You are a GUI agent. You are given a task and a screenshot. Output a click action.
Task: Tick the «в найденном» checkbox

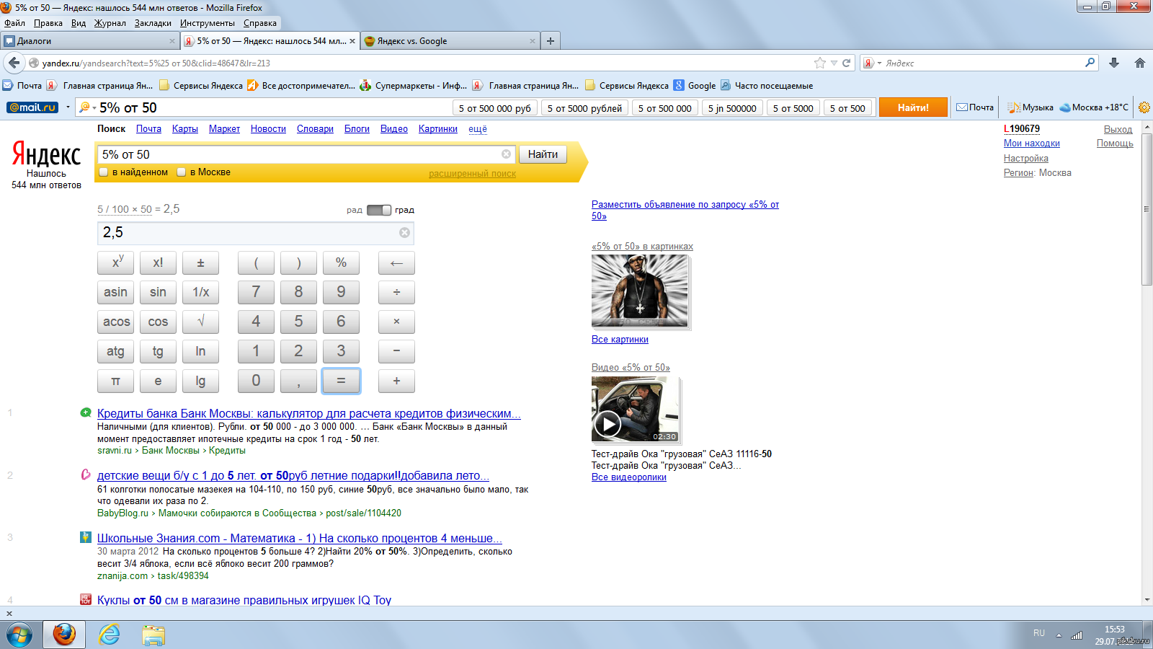pyautogui.click(x=104, y=172)
